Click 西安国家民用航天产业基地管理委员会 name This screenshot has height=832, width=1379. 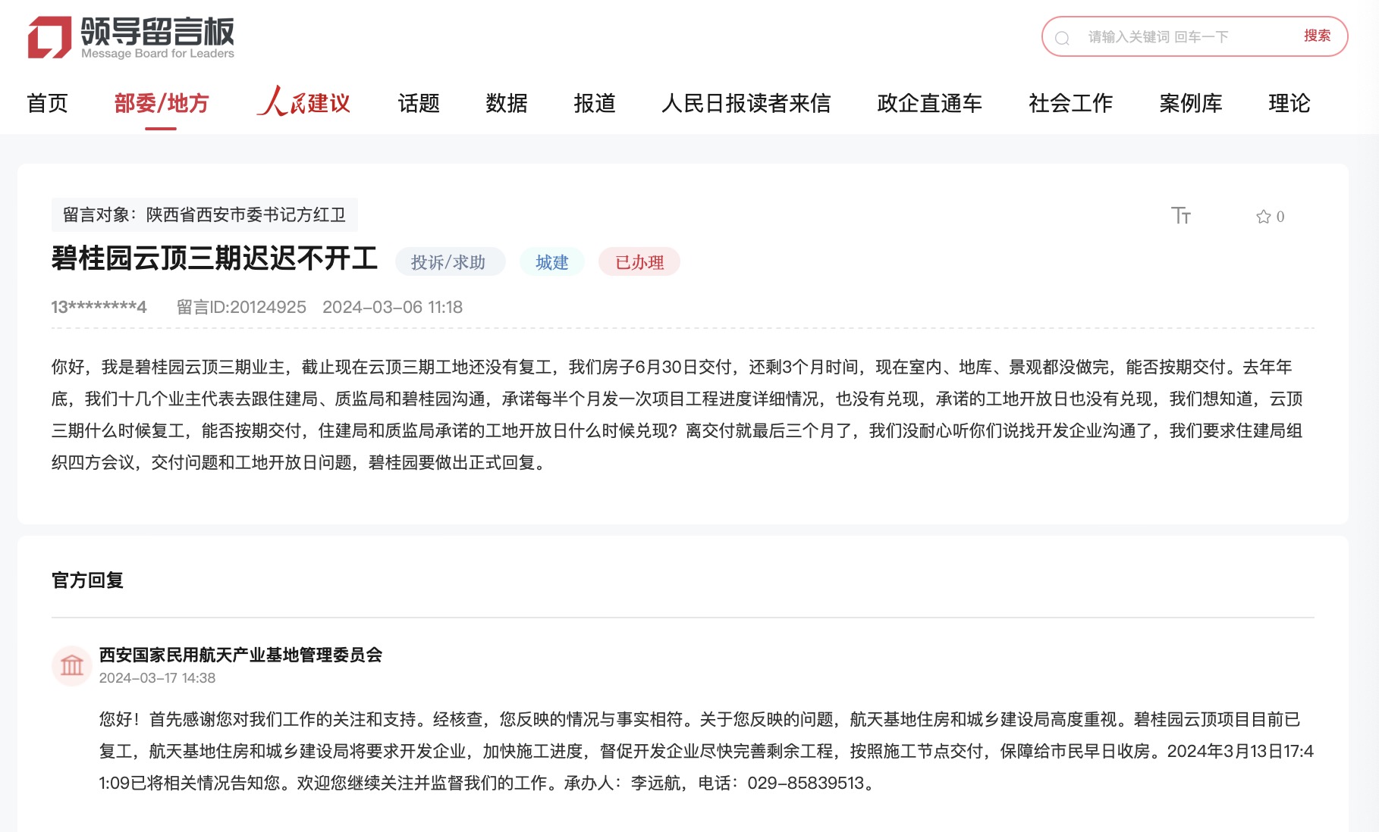240,655
